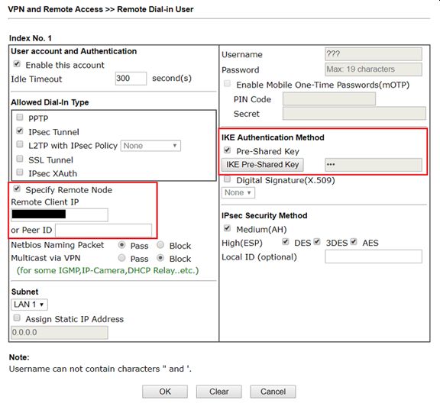The height and width of the screenshot is (403, 440).
Task: Select Block for Netbios Naming Packet
Action: coord(160,245)
